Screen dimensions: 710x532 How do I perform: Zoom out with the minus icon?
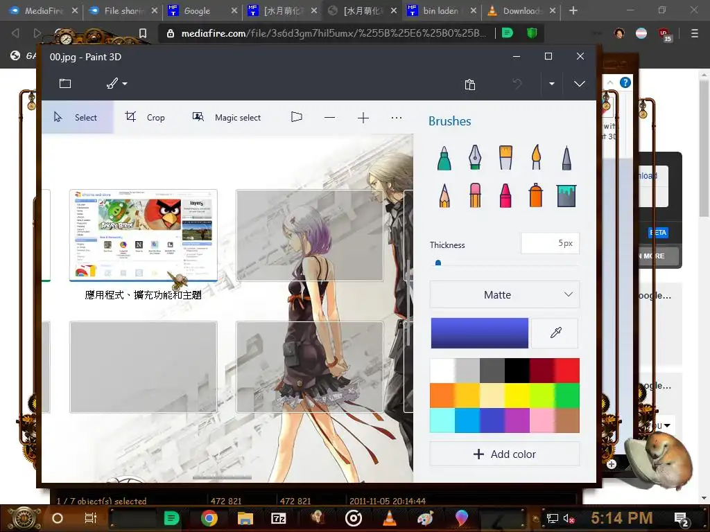click(329, 118)
